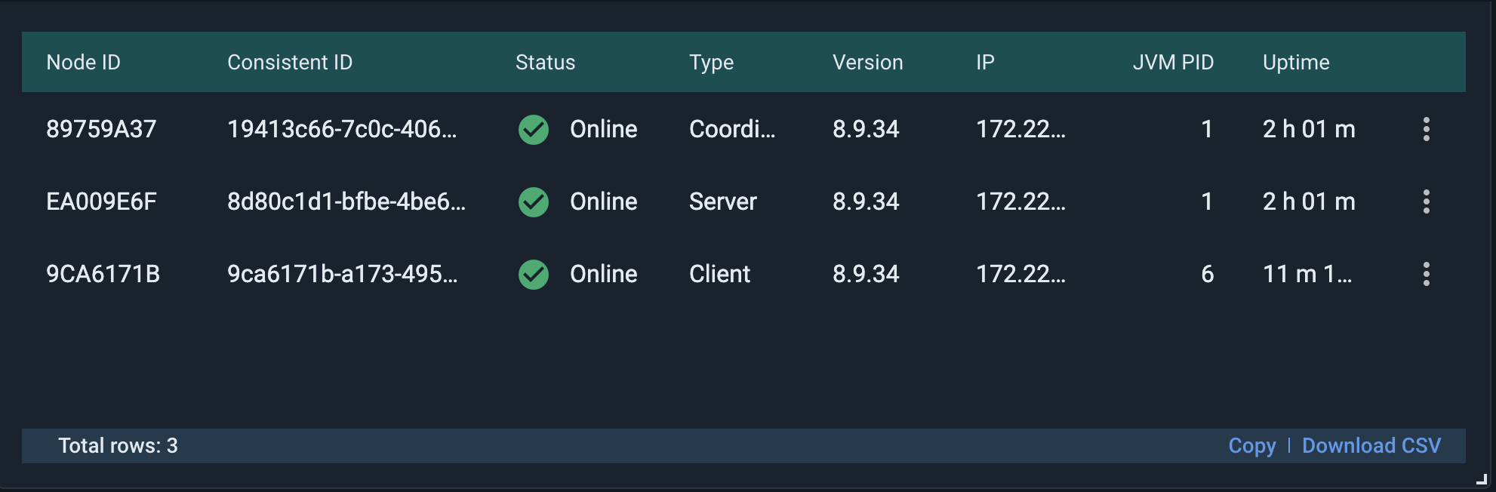Click the Download CSV link
The height and width of the screenshot is (492, 1496).
click(1371, 446)
